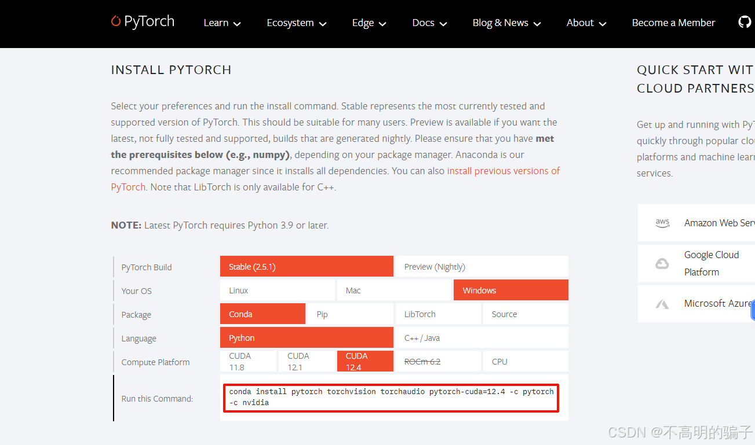Click the Microsoft Azure logo icon

click(662, 304)
